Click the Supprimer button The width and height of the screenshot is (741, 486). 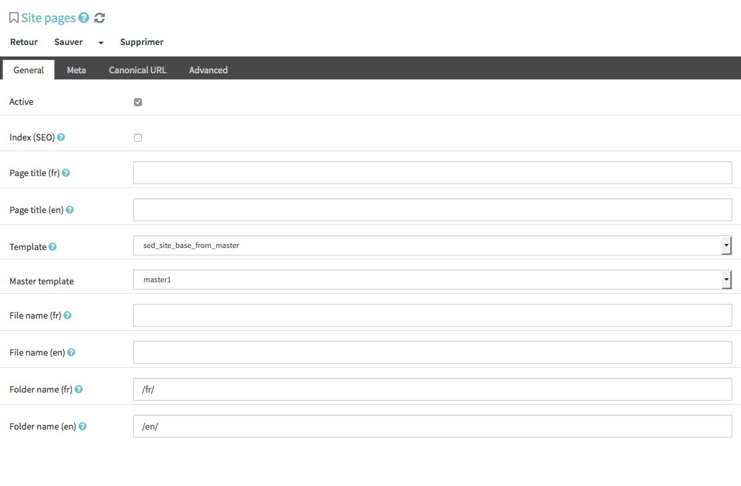click(x=142, y=42)
